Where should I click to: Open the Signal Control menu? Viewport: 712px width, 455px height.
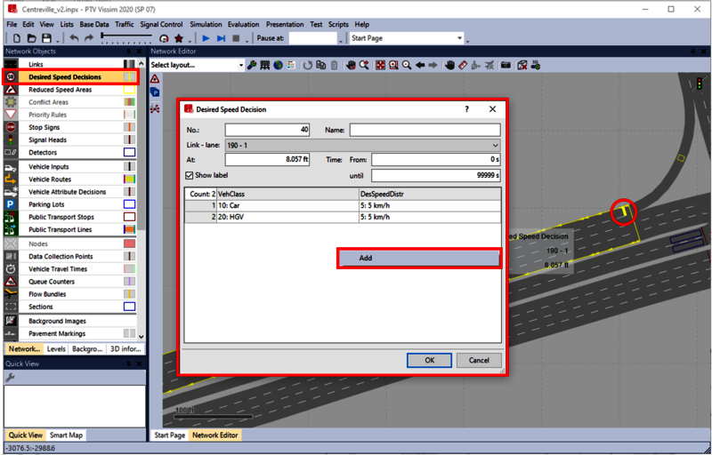pyautogui.click(x=161, y=25)
